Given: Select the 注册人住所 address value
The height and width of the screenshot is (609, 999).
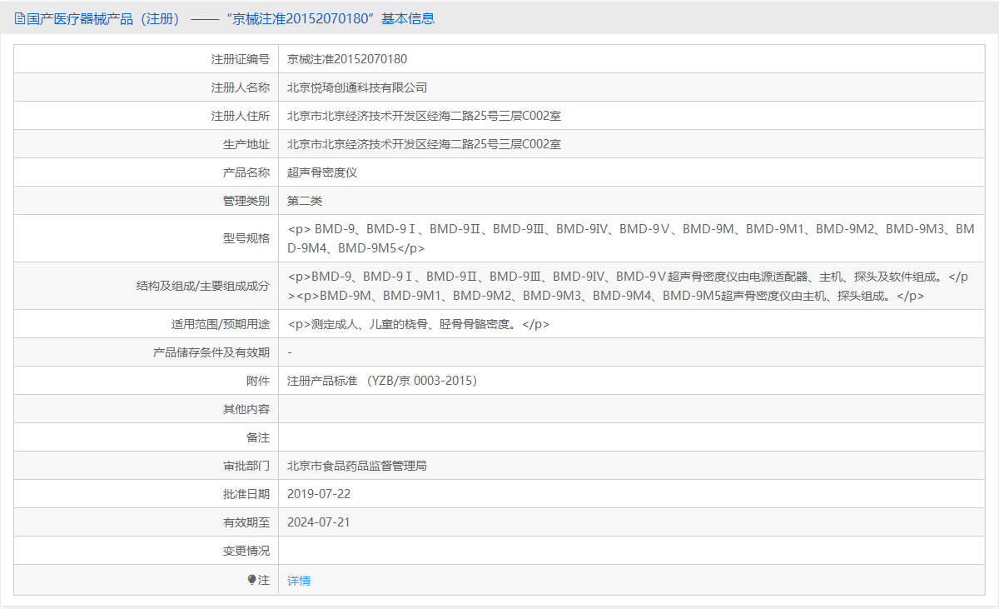Looking at the screenshot, I should [424, 116].
